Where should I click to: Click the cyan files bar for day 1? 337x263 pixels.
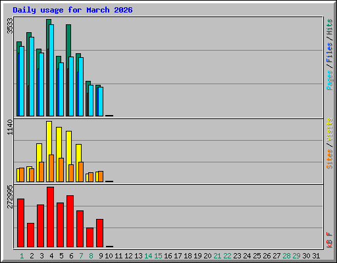click(x=22, y=81)
